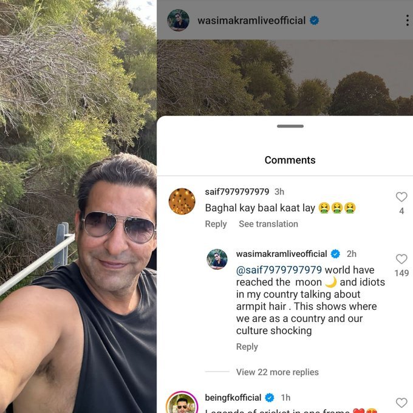
Task: Open the beingfkofficial username link
Action: (233, 398)
